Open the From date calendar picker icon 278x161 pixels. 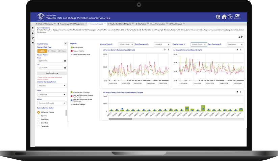coord(65,61)
